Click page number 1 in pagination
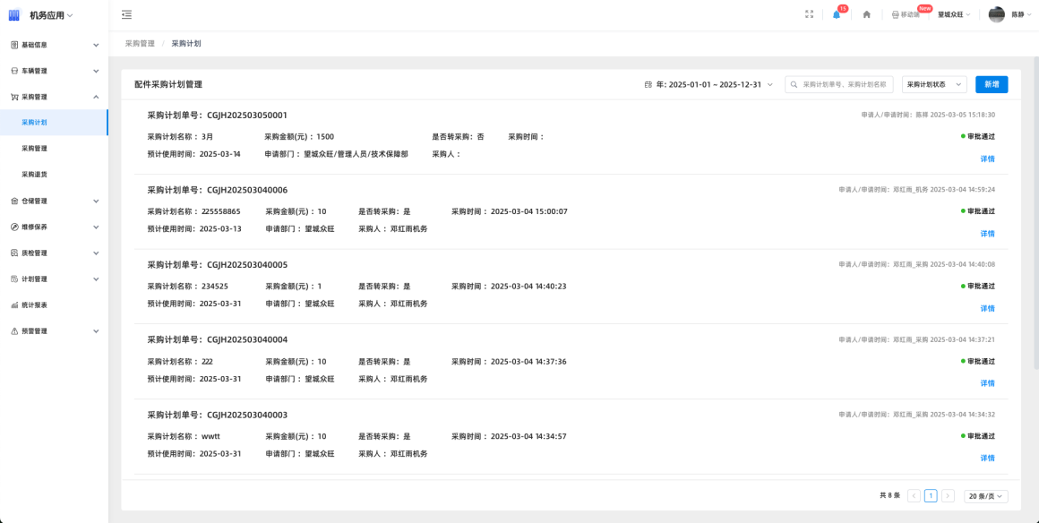 (x=931, y=496)
